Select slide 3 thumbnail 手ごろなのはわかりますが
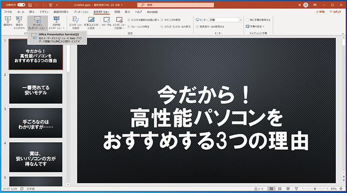The height and width of the screenshot is (193, 347). click(35, 123)
